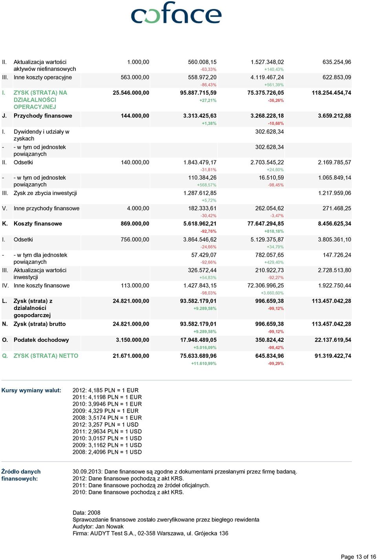Viewport: 377px width, 560px height.
Task: Click the value 350.824,42
Action: 269,340
